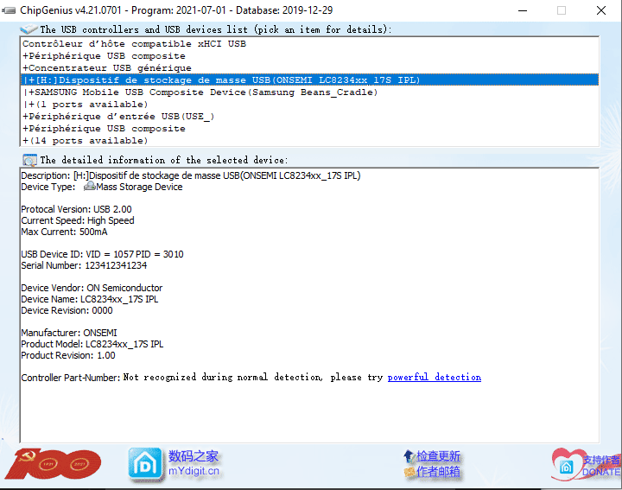Image resolution: width=622 pixels, height=490 pixels.
Task: Click the Device Vendor: ON Semiconductor line
Action: point(92,288)
